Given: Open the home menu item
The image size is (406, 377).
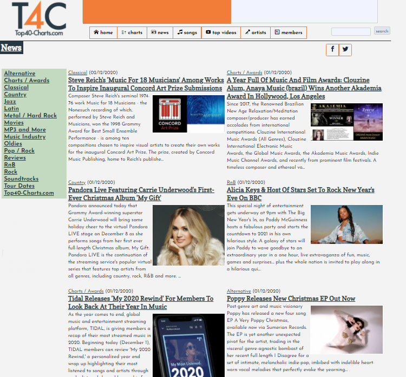Looking at the screenshot, I should coord(103,32).
